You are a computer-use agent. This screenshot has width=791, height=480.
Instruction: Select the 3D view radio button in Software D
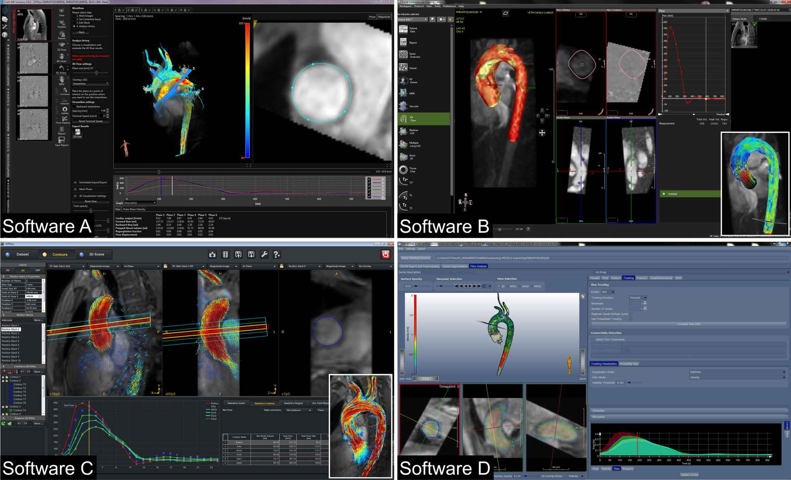(x=499, y=286)
